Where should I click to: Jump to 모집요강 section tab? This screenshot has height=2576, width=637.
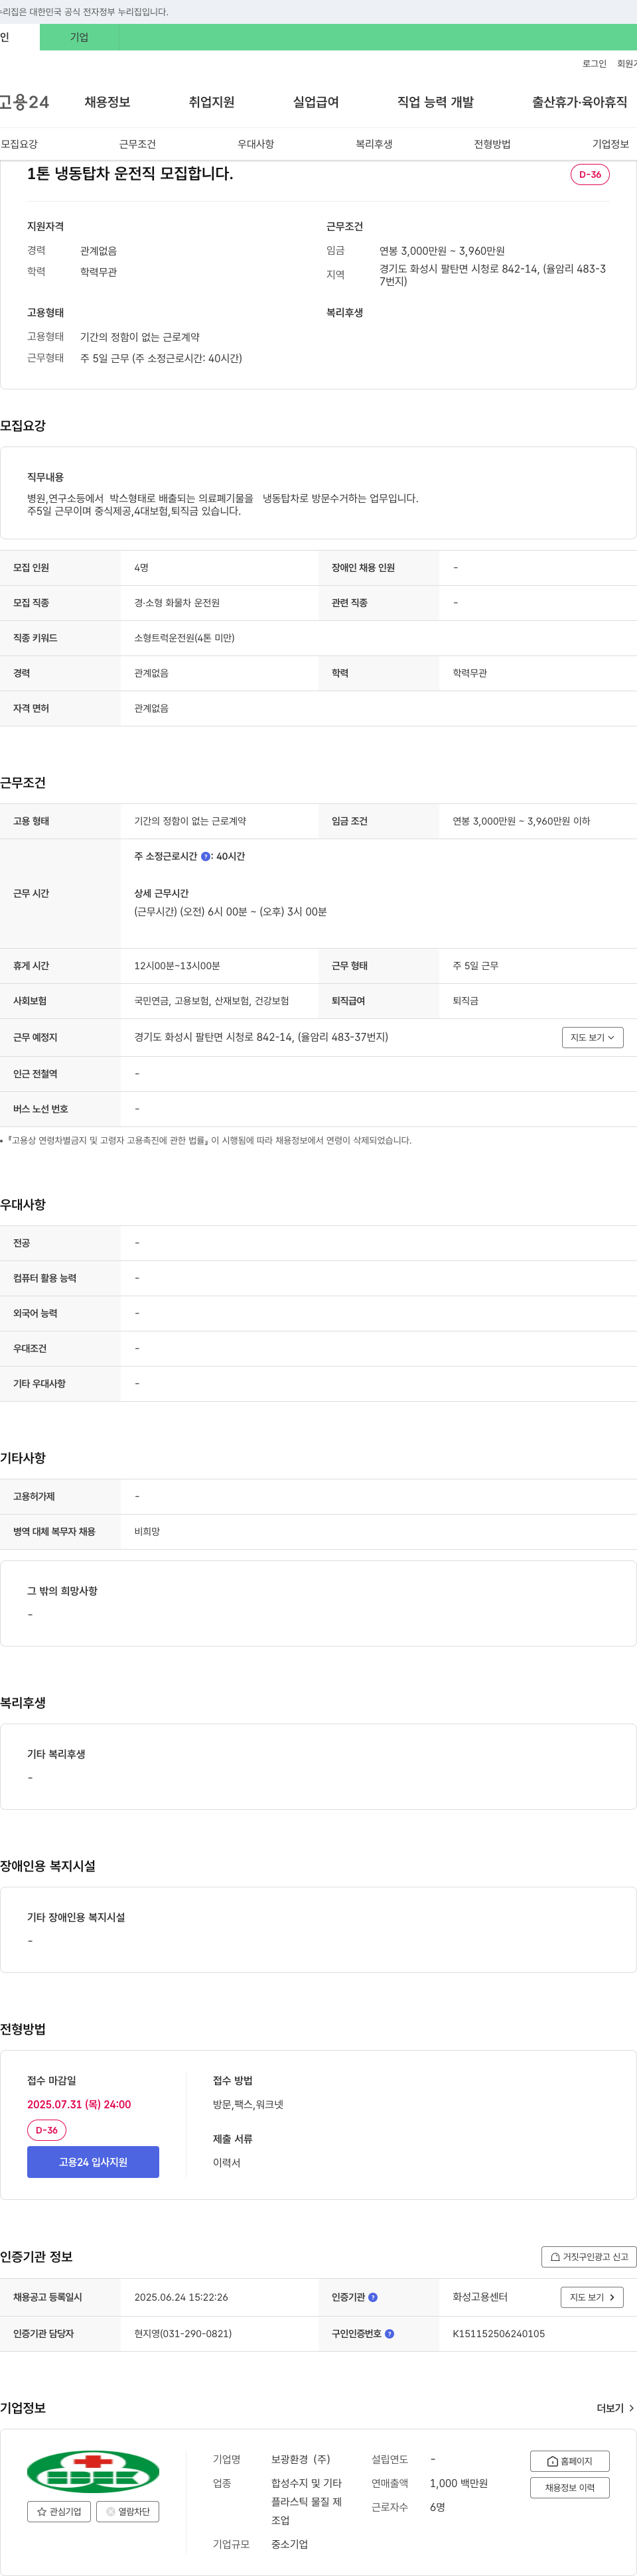(20, 144)
